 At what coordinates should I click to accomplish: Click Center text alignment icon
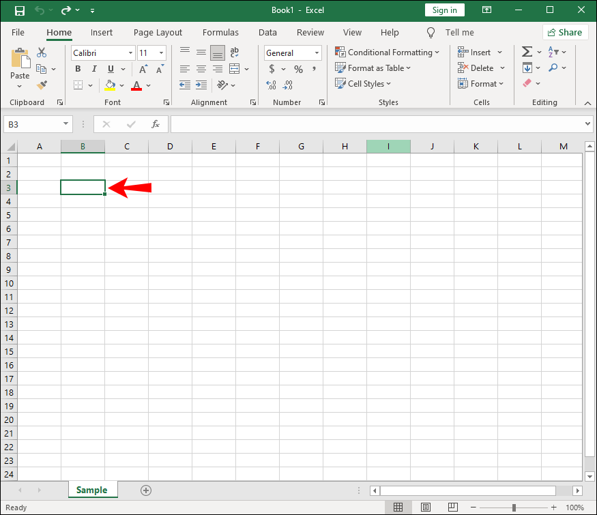201,69
